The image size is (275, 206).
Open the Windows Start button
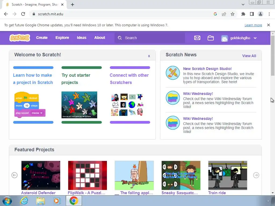point(7,201)
